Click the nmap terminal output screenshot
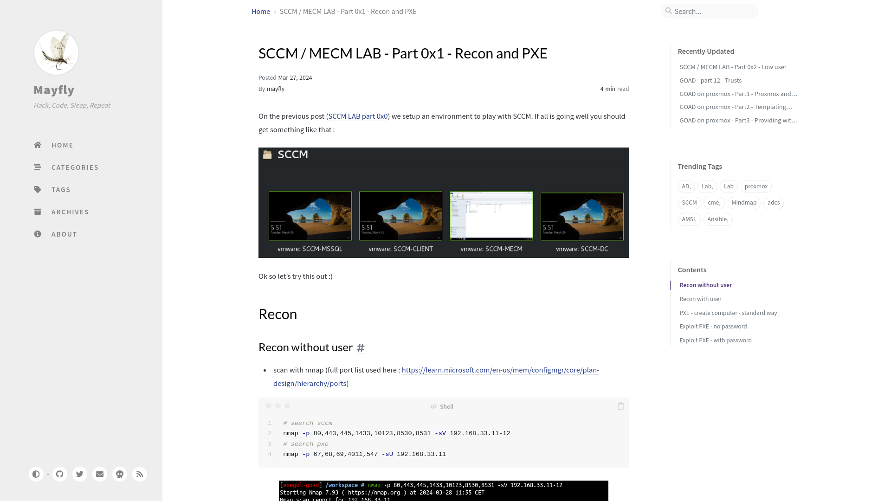Viewport: 891px width, 501px height. click(x=443, y=491)
